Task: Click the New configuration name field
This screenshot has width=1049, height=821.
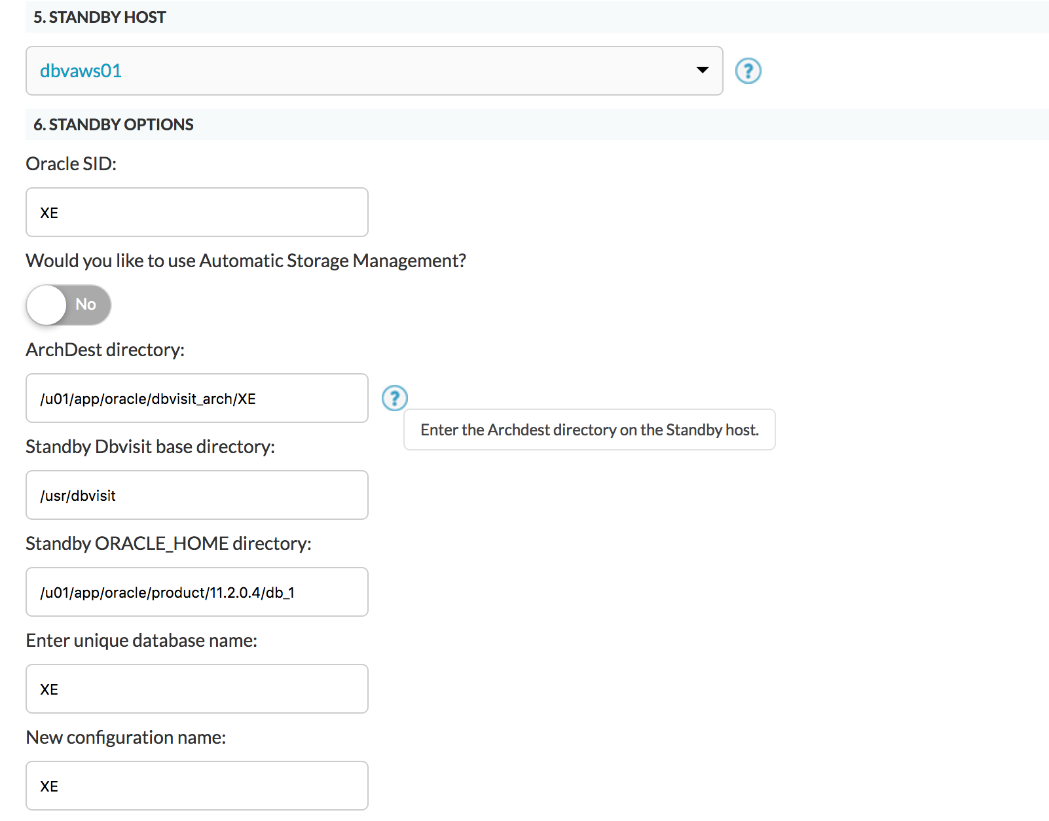Action: (197, 786)
